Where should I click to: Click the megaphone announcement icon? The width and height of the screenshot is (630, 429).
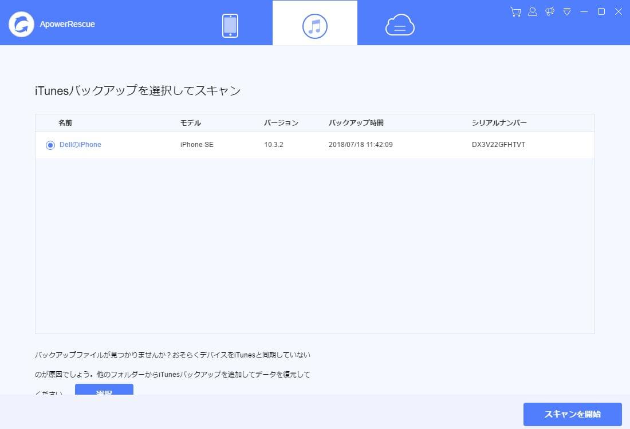pos(550,11)
